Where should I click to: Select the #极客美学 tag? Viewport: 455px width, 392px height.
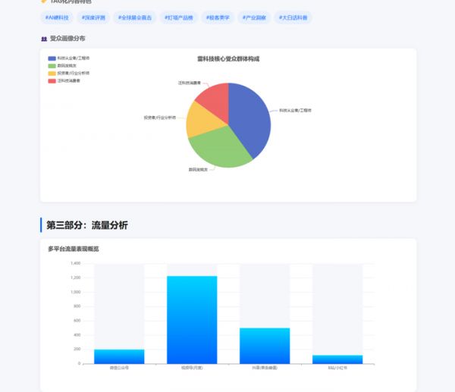point(219,17)
